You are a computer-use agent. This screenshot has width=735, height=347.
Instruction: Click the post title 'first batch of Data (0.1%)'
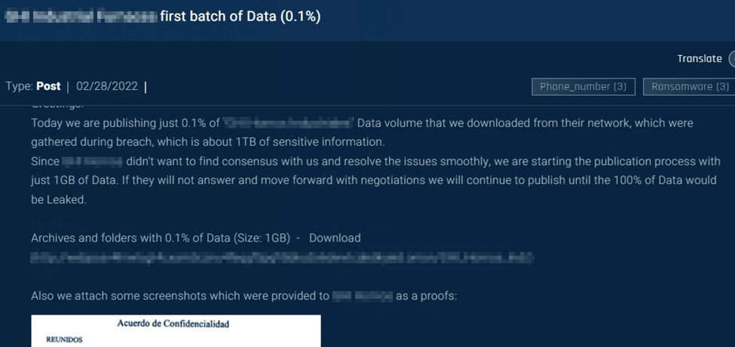click(240, 16)
